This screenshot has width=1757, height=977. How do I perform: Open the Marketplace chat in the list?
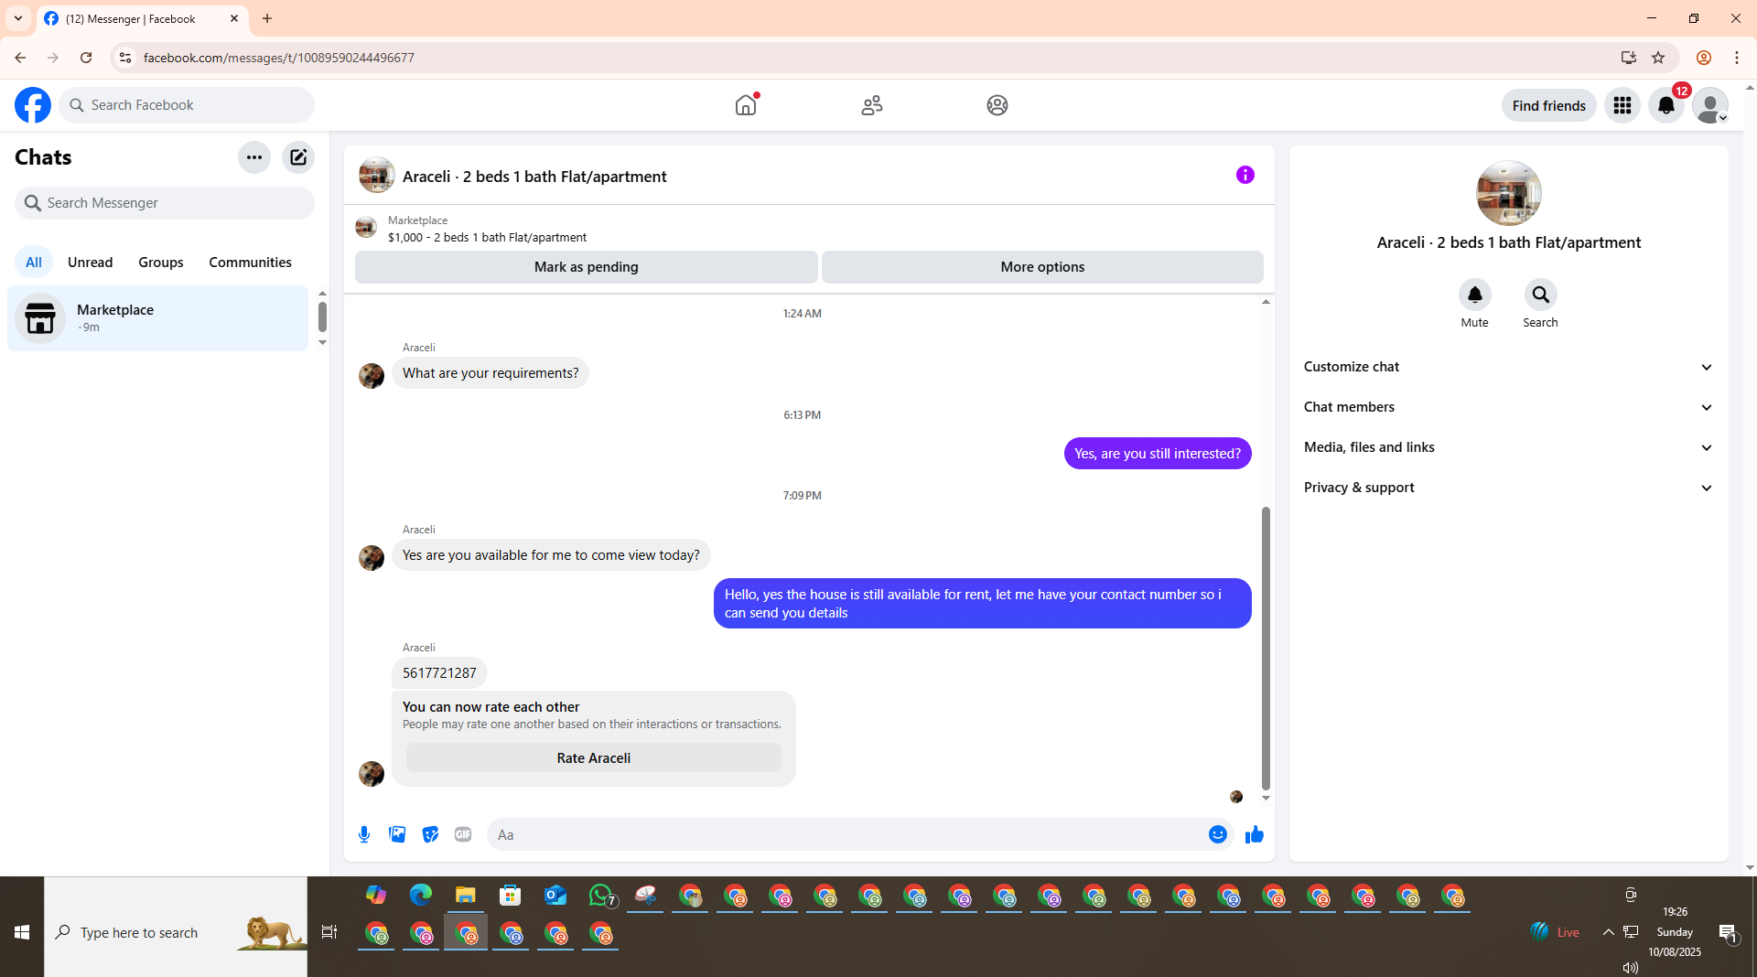158,318
